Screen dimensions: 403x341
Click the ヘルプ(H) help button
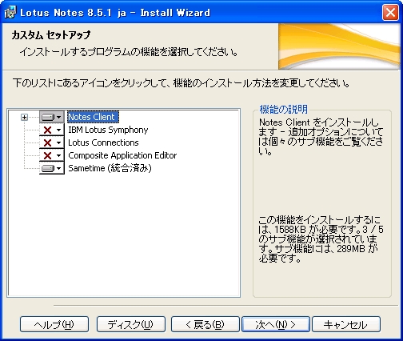pyautogui.click(x=54, y=324)
